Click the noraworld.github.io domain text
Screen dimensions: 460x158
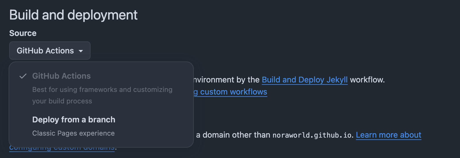click(312, 135)
